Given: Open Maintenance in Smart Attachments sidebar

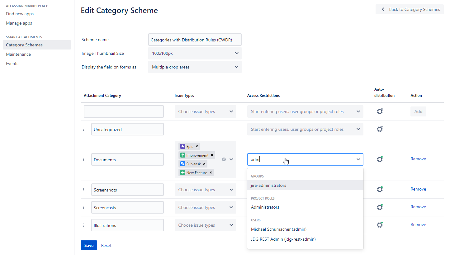Looking at the screenshot, I should coord(18,54).
